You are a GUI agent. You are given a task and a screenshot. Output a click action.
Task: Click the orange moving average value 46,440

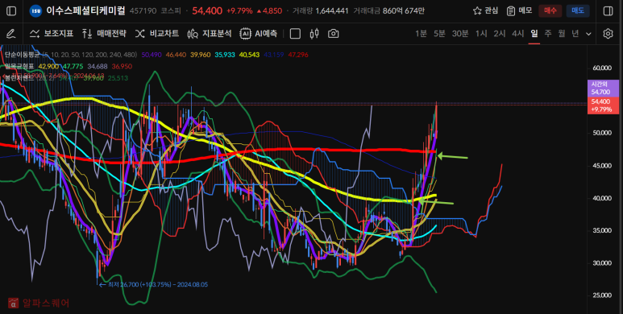coord(176,55)
